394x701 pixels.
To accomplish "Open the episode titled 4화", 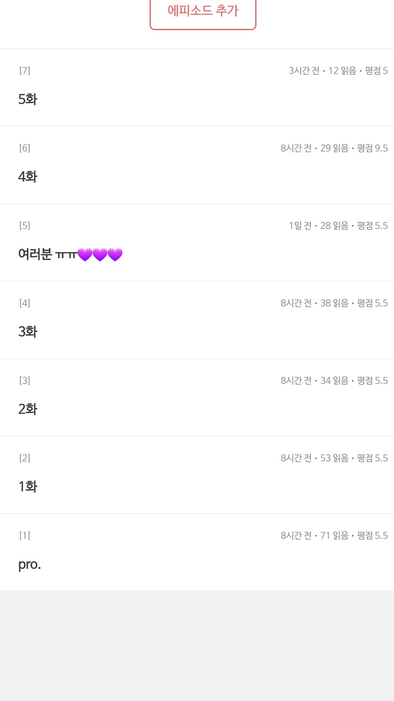I will [28, 177].
